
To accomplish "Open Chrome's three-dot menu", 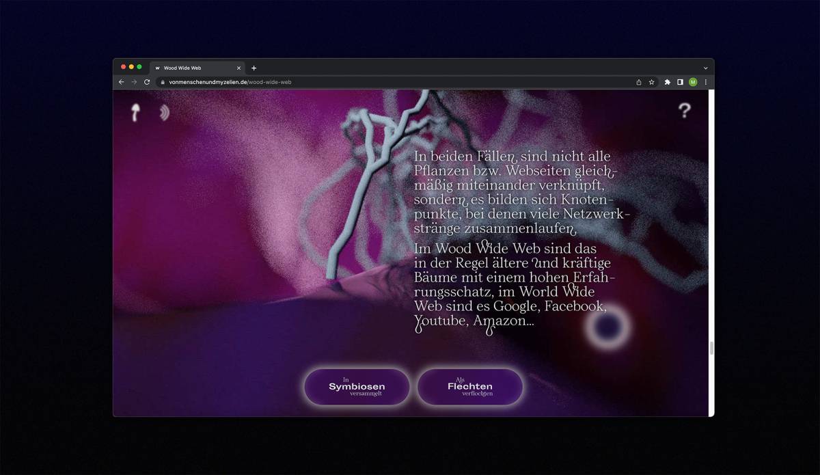I will 706,82.
